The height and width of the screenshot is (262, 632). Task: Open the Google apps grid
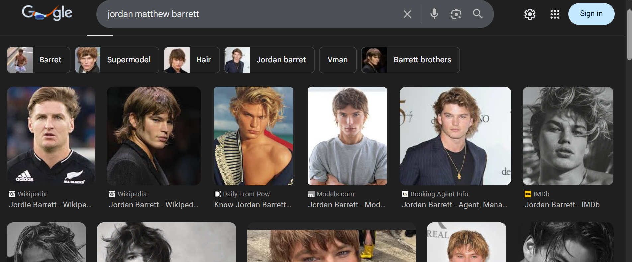[555, 14]
